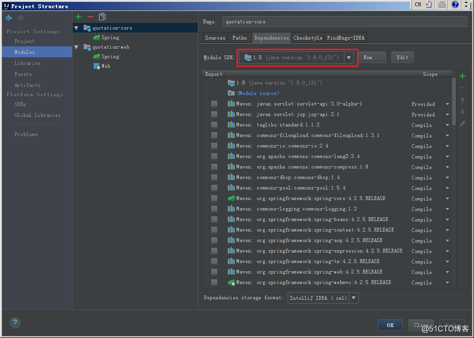Viewport: 474px width, 338px height.
Task: Open Global Libraries settings
Action: pyautogui.click(x=37, y=115)
